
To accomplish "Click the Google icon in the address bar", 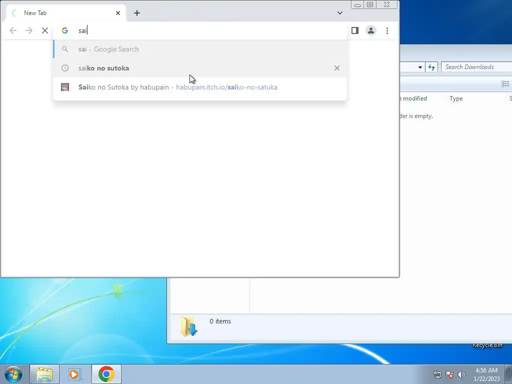I will pos(65,30).
